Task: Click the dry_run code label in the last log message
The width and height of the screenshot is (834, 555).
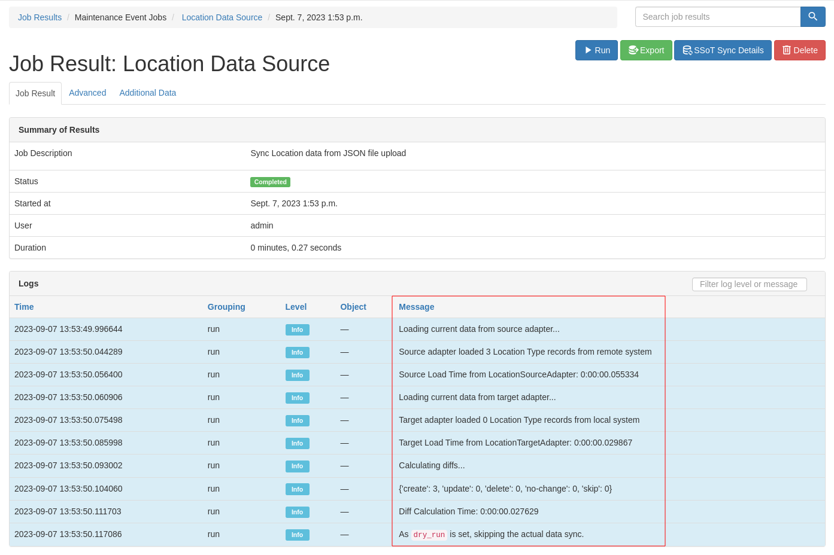Action: click(x=429, y=535)
